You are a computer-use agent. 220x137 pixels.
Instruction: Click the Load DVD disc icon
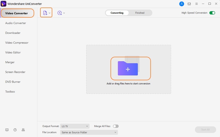pos(60,13)
